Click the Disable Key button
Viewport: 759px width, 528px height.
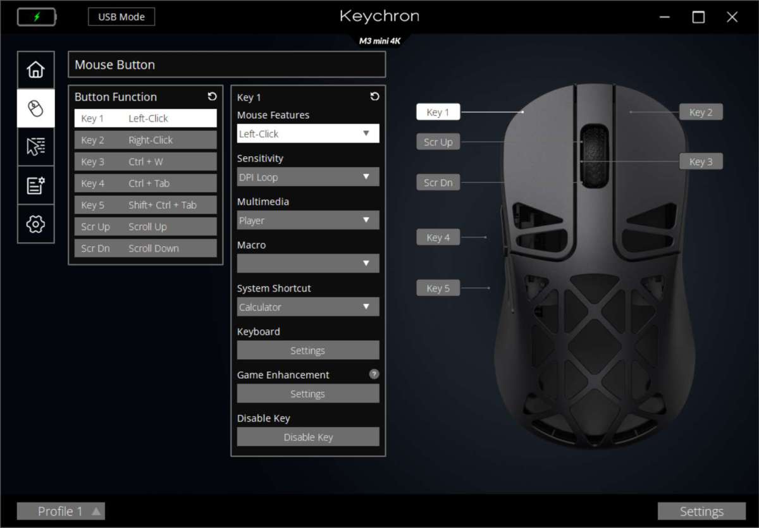click(x=308, y=437)
